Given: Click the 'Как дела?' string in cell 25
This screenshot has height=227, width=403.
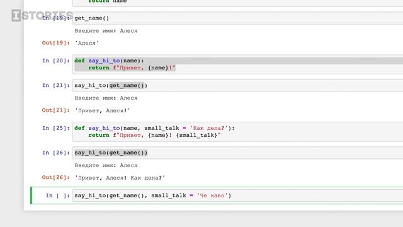Looking at the screenshot, I should click(x=208, y=128).
